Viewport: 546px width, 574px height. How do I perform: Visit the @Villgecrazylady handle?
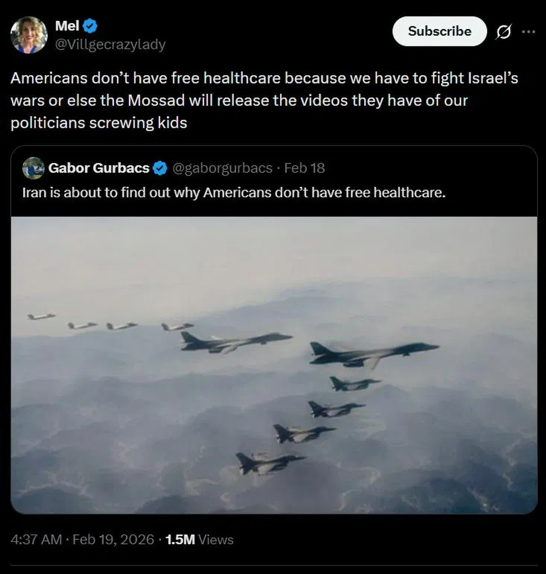point(110,44)
